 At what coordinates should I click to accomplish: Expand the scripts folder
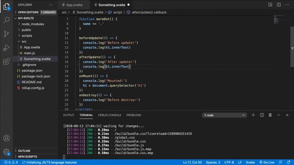point(36,36)
